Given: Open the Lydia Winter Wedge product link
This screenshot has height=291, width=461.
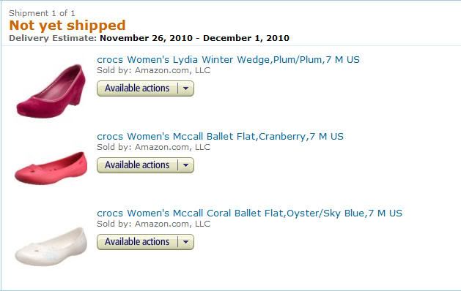Looking at the screenshot, I should 228,59.
